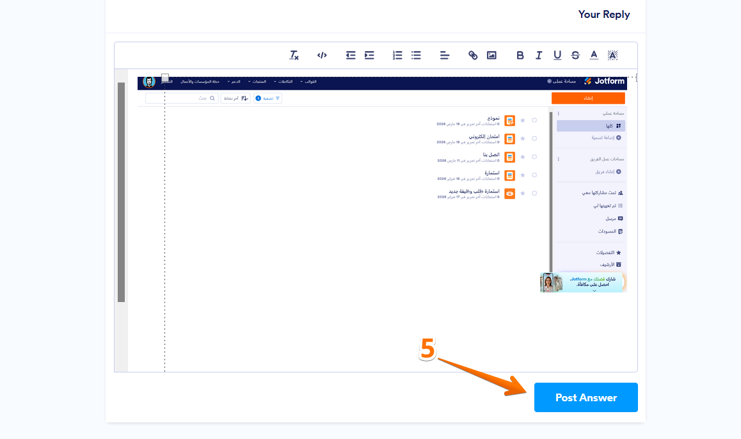Increase indent using the indent icon

[369, 56]
